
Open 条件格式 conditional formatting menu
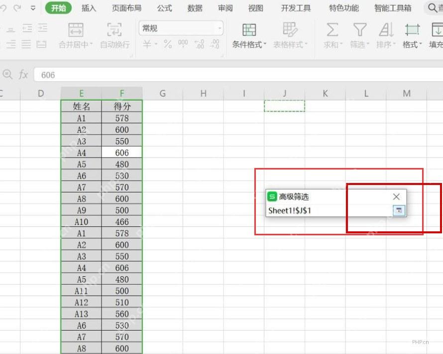pos(249,36)
